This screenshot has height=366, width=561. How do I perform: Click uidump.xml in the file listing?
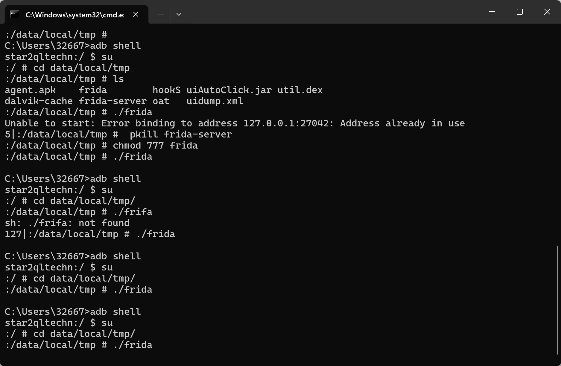(215, 101)
